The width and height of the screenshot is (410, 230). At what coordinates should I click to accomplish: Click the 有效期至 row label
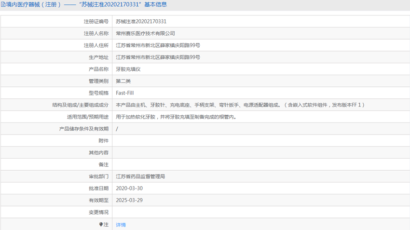pyautogui.click(x=98, y=200)
